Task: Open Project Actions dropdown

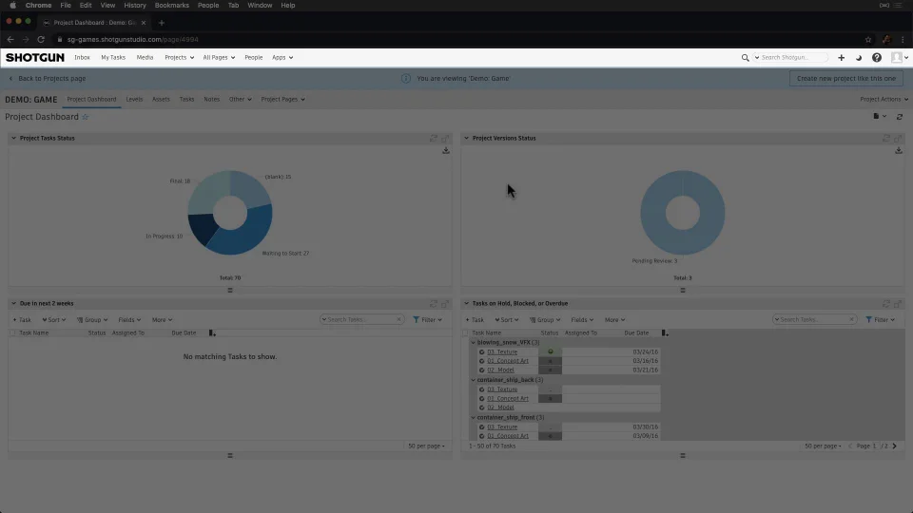Action: [884, 100]
